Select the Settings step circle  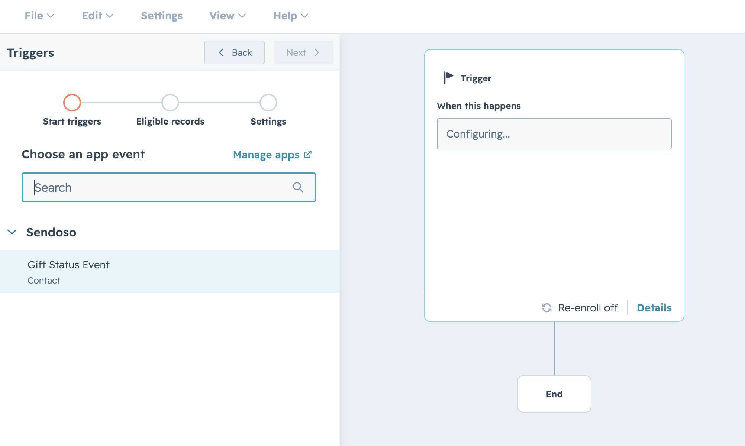pyautogui.click(x=268, y=103)
